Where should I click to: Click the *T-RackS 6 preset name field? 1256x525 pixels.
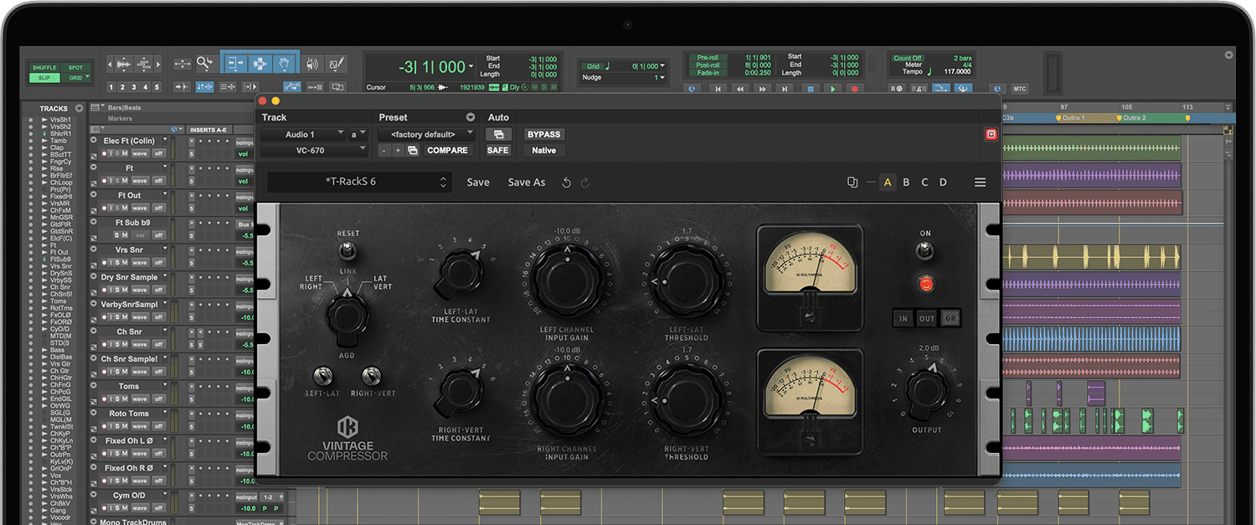(x=352, y=181)
